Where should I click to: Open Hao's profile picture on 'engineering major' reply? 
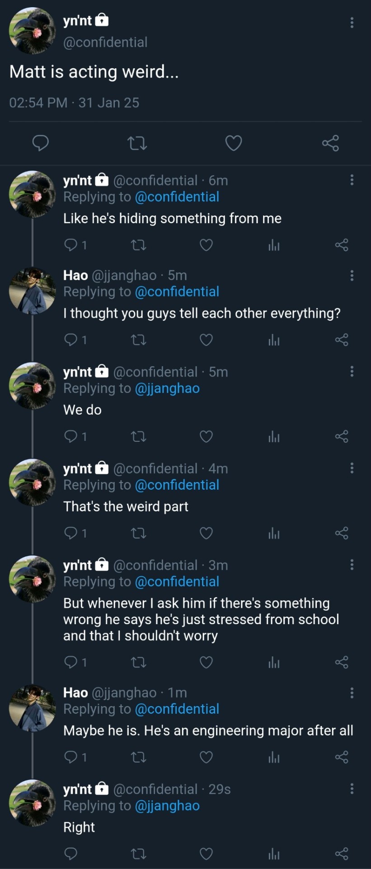click(32, 708)
